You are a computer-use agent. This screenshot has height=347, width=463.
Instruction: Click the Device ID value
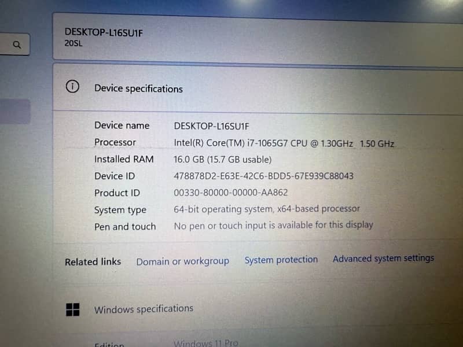pos(263,176)
